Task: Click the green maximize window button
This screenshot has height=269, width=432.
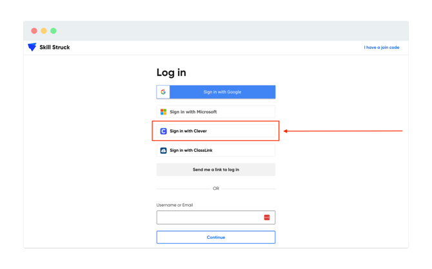Action: (x=54, y=31)
